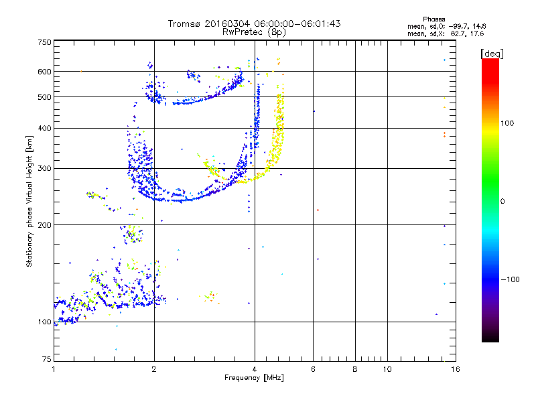The image size is (536, 402).
Task: Click the isolated red point near 6 MHz
Action: (x=318, y=210)
